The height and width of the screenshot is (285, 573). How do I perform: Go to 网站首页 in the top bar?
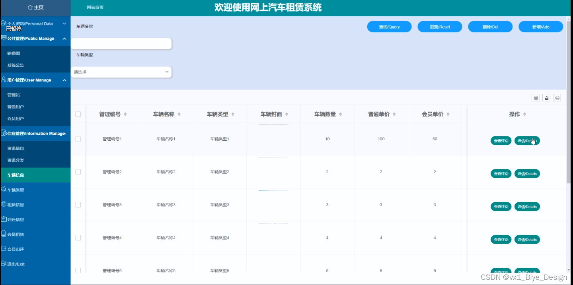[x=95, y=8]
